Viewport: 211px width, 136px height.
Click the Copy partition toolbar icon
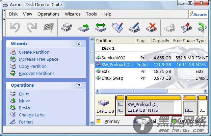(x=67, y=27)
